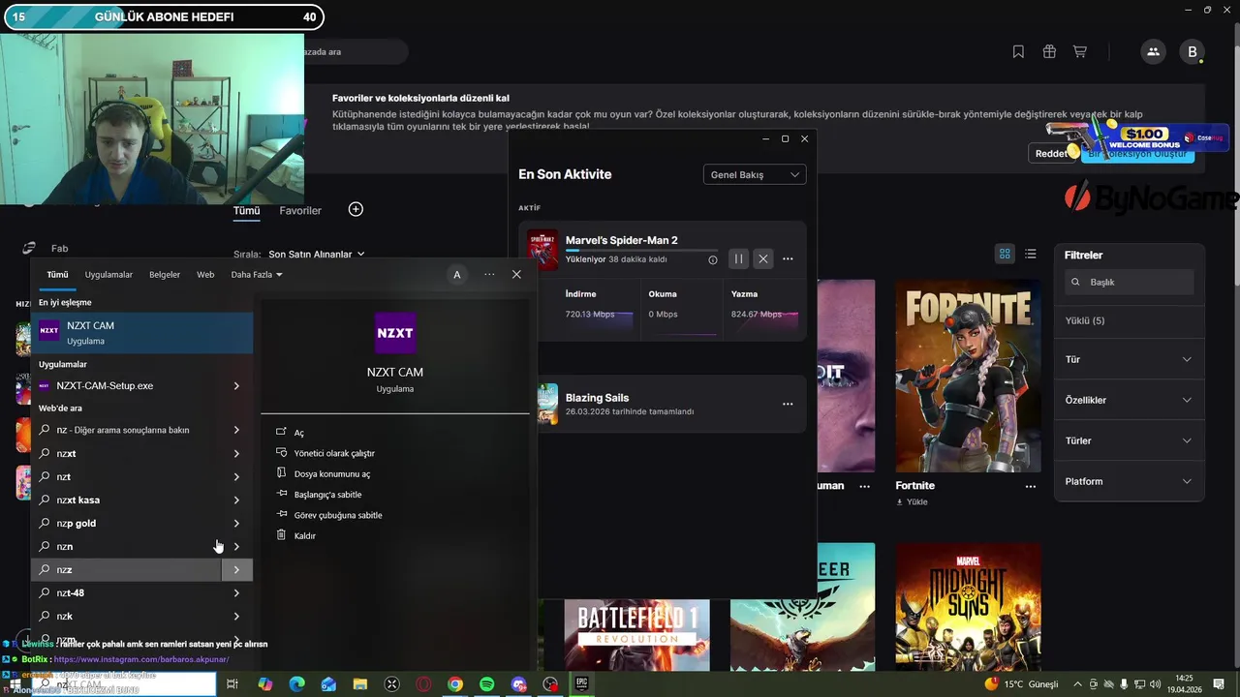Open more options for Marvel's Spider-Man 2 download
The width and height of the screenshot is (1240, 697).
click(x=788, y=258)
